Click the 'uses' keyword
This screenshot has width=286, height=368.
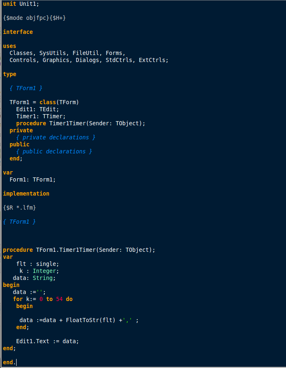coord(10,46)
